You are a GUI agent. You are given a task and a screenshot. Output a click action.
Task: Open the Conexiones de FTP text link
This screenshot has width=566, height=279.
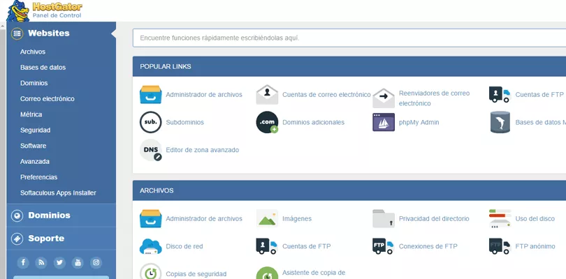click(428, 246)
